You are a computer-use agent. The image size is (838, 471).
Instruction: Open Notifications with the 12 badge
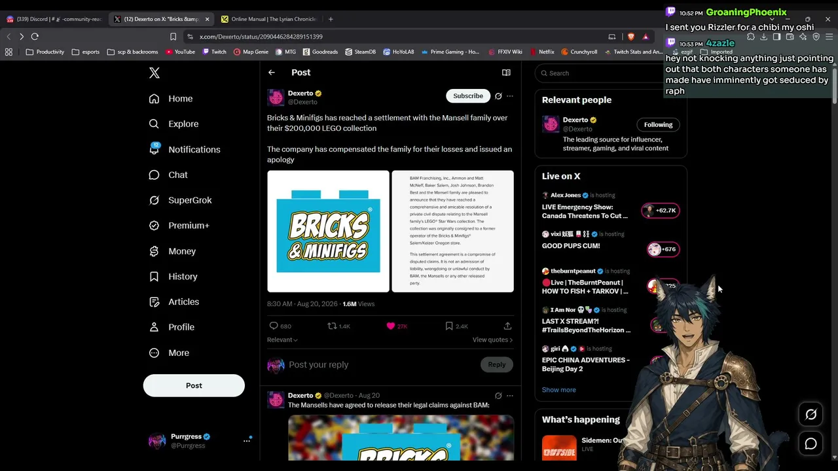[x=185, y=149]
